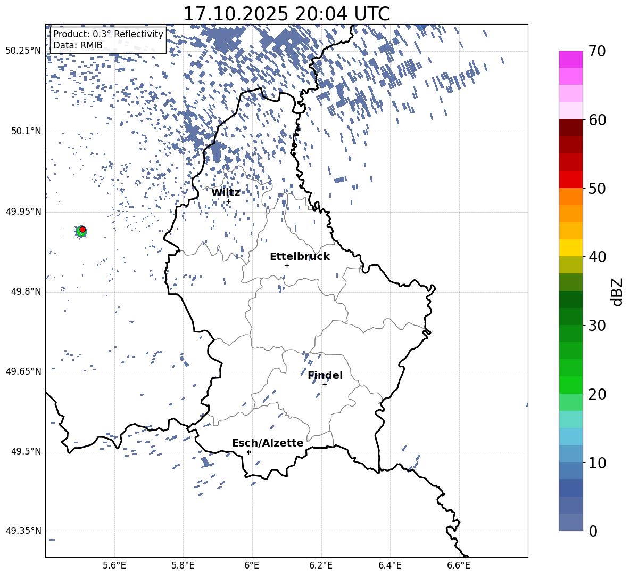Click the 6.6°E longitude tick label

(459, 565)
